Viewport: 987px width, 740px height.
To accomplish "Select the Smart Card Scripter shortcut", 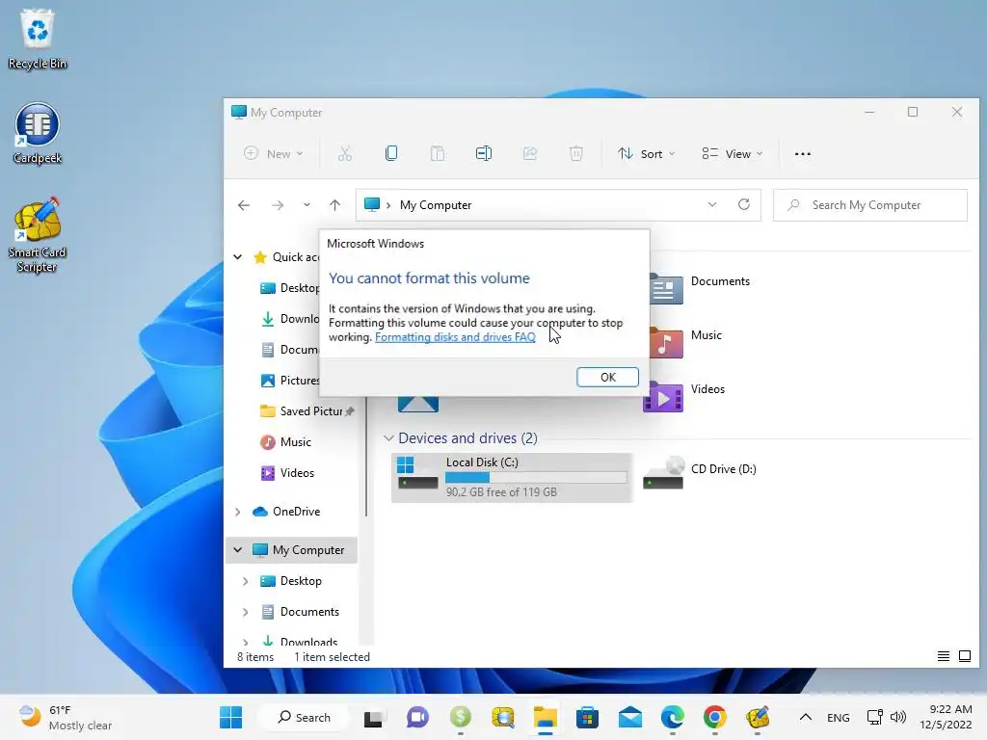I will [38, 235].
